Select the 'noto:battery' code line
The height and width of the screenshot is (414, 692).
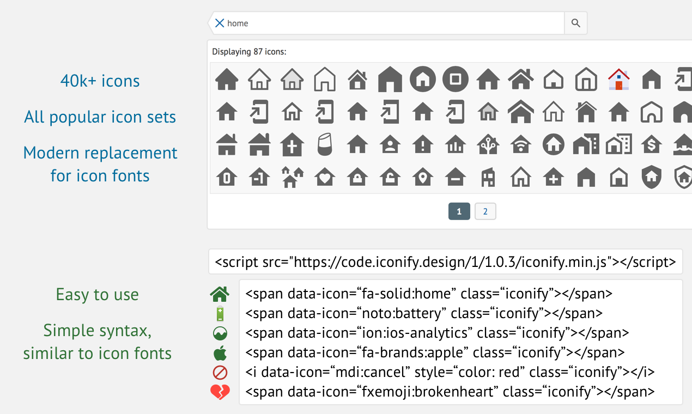tap(424, 313)
